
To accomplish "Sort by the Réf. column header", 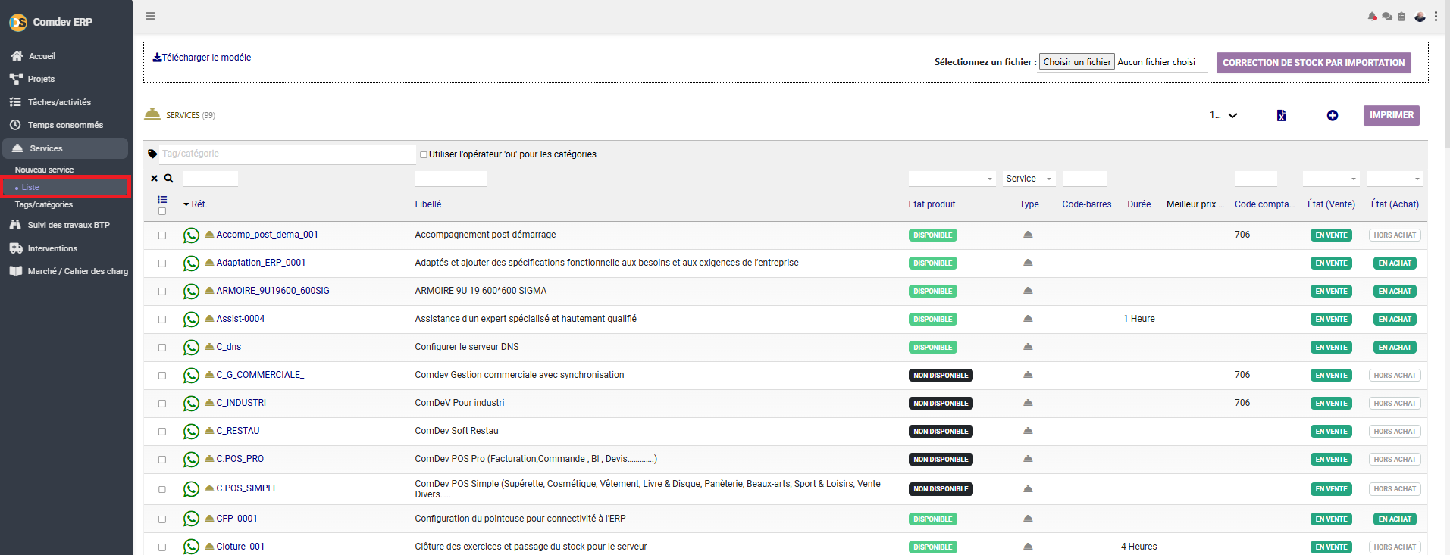I will pos(199,204).
